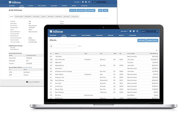Click the Add Expense button
Screen dimensions: 180x113
[x=81, y=11]
